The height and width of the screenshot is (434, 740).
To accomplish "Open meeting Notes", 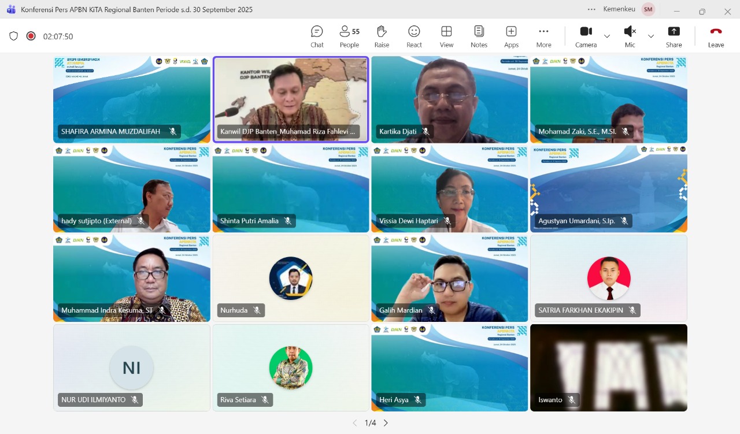I will pyautogui.click(x=479, y=36).
